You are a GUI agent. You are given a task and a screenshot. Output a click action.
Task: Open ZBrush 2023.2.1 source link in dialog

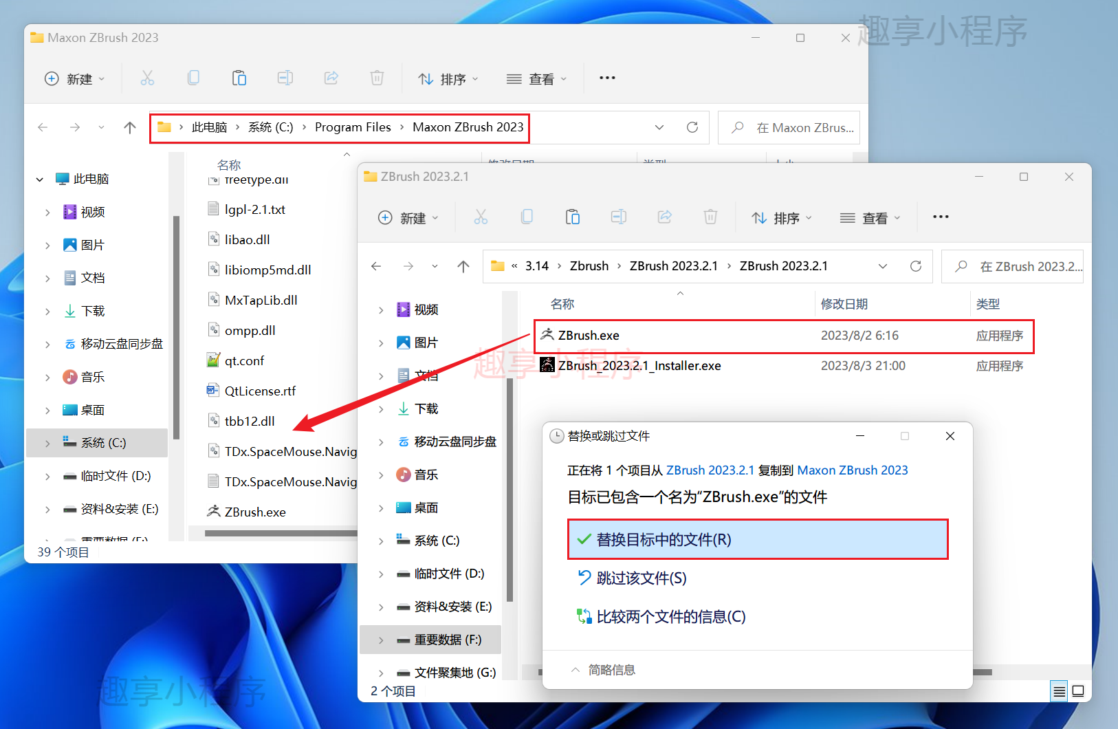click(x=710, y=470)
